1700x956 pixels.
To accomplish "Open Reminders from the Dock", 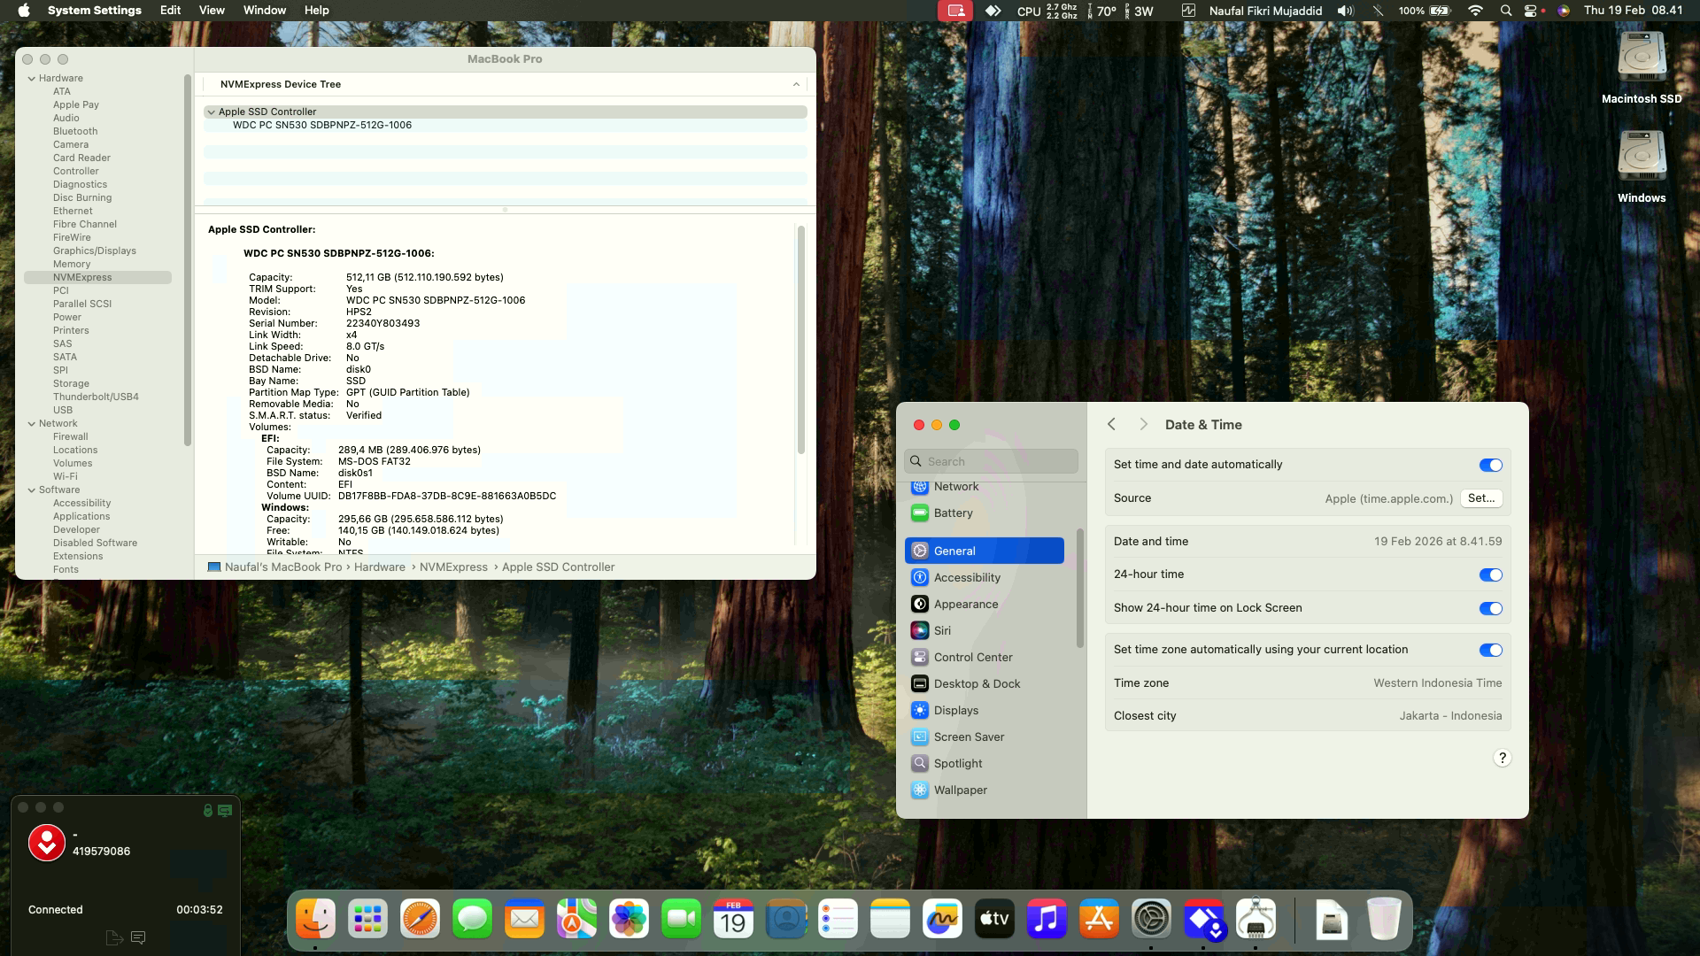I will [x=838, y=920].
